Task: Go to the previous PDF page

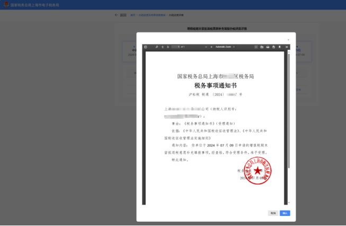Action: coord(163,47)
